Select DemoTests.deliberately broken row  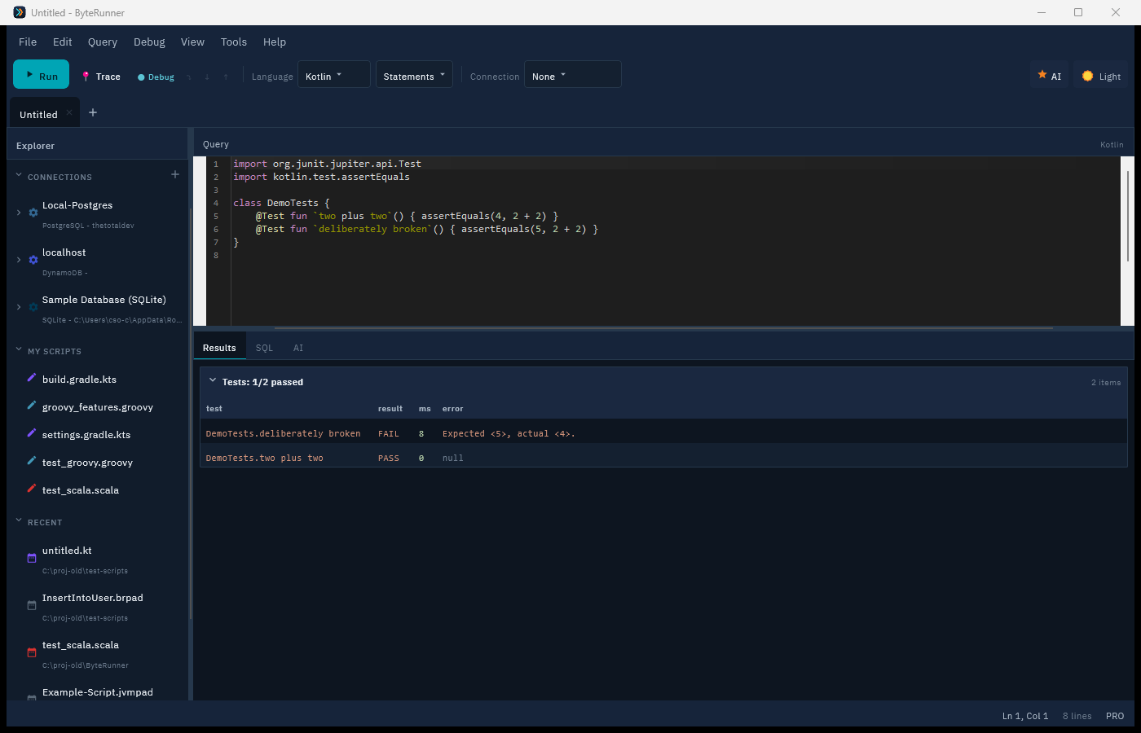[663, 433]
